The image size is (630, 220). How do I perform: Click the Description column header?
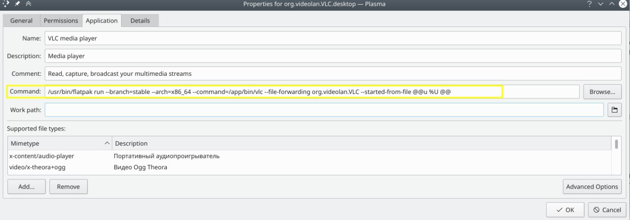[x=362, y=143]
